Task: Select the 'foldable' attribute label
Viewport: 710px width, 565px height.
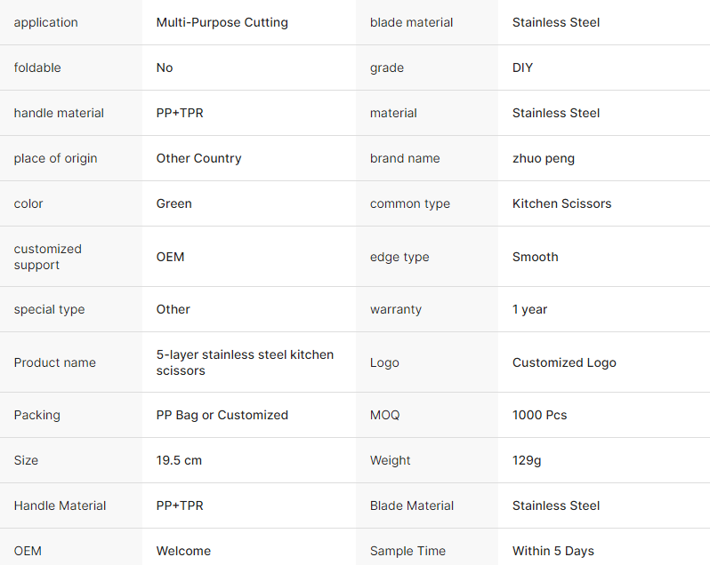Action: pyautogui.click(x=37, y=68)
